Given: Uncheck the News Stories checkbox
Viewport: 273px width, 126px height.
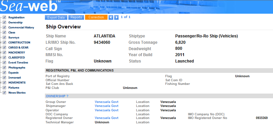Looking at the screenshot, I should (x=5, y=93).
